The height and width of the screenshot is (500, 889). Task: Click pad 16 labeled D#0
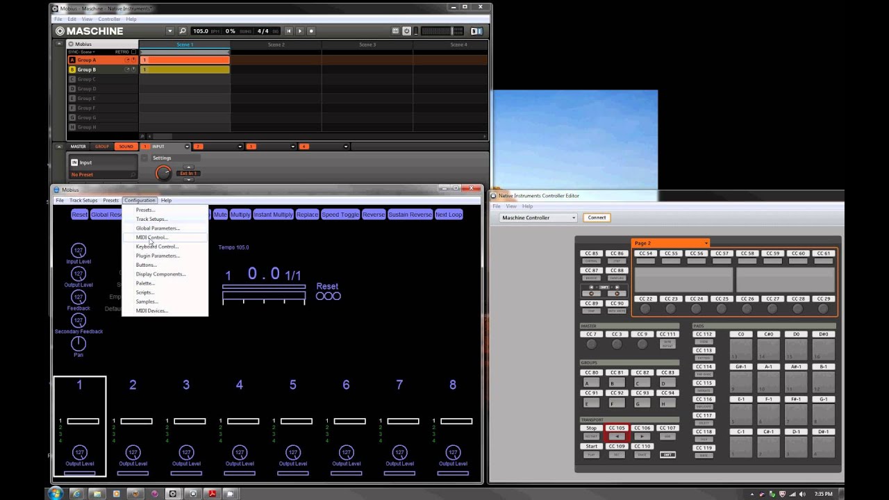[x=824, y=349]
